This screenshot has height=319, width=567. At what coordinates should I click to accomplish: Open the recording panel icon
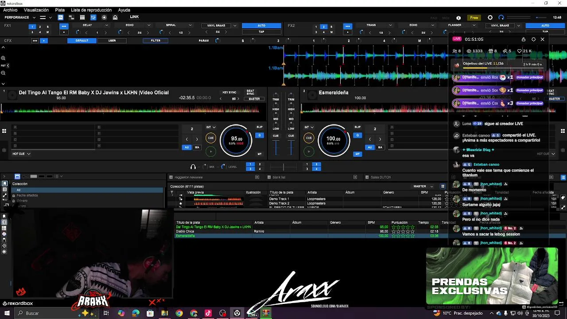point(104,18)
